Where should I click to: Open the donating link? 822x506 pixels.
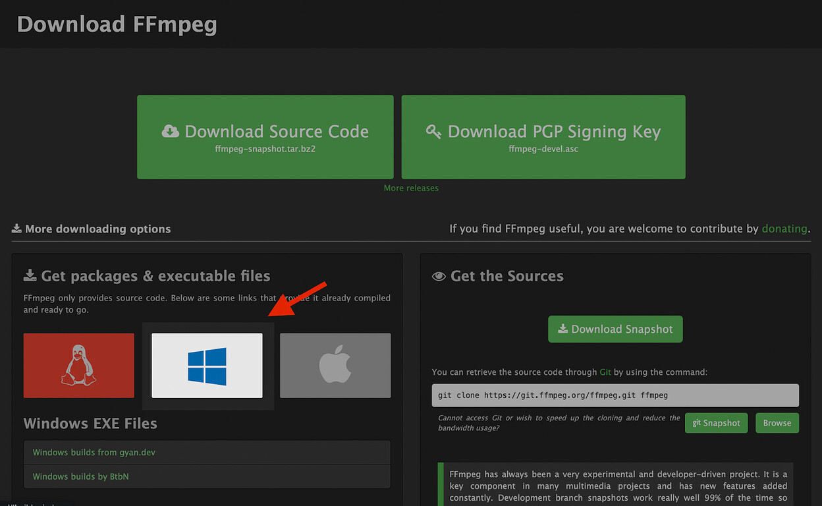784,229
